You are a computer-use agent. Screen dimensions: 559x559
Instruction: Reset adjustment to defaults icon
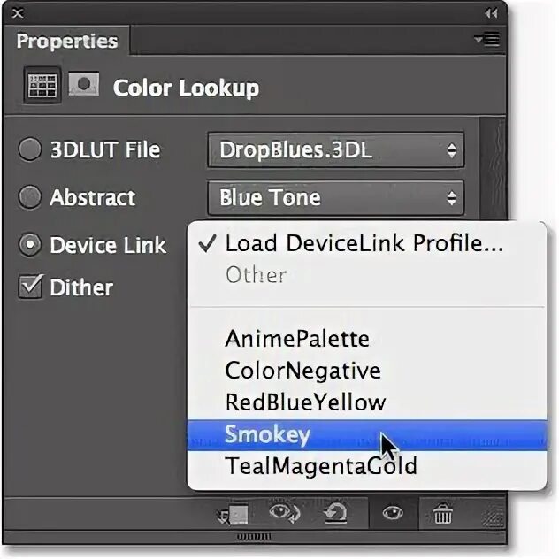[x=335, y=513]
